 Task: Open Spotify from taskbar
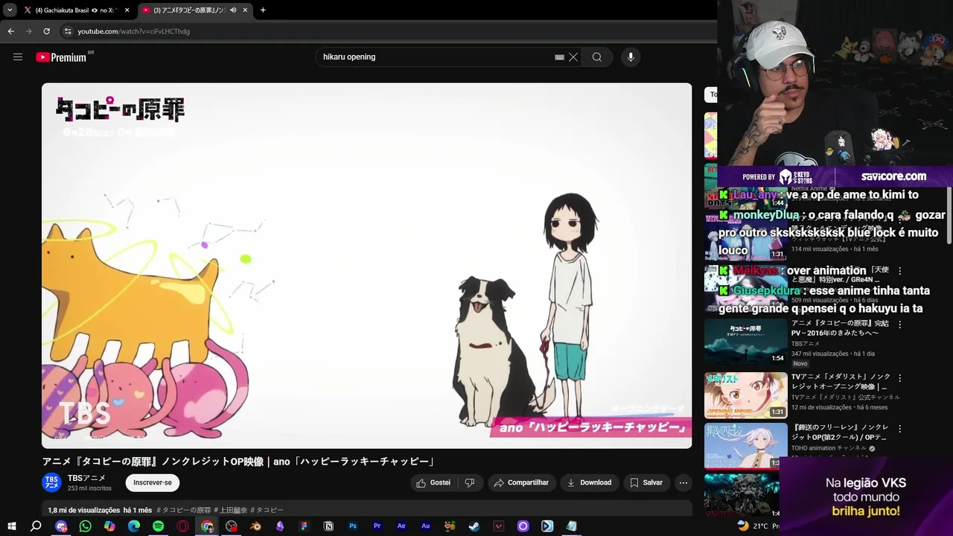click(158, 526)
